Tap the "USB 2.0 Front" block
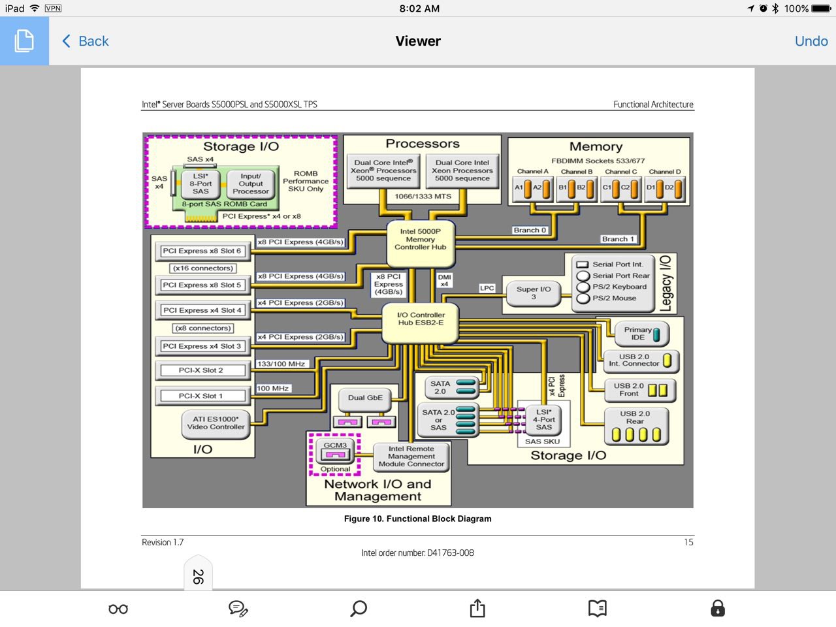Screen dimensions: 836x627 point(639,390)
